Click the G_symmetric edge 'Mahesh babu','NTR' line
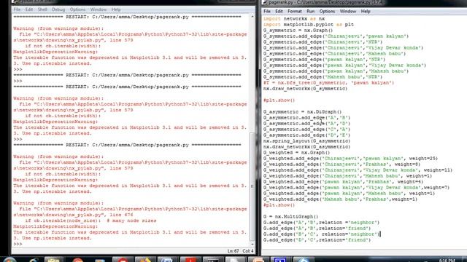 [x=323, y=77]
